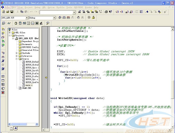This screenshot has width=175, height=133.
Task: Click the bookmarks tab below the project tree
Action: click(x=15, y=128)
